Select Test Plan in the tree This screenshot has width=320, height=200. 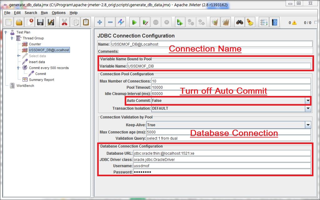23,32
